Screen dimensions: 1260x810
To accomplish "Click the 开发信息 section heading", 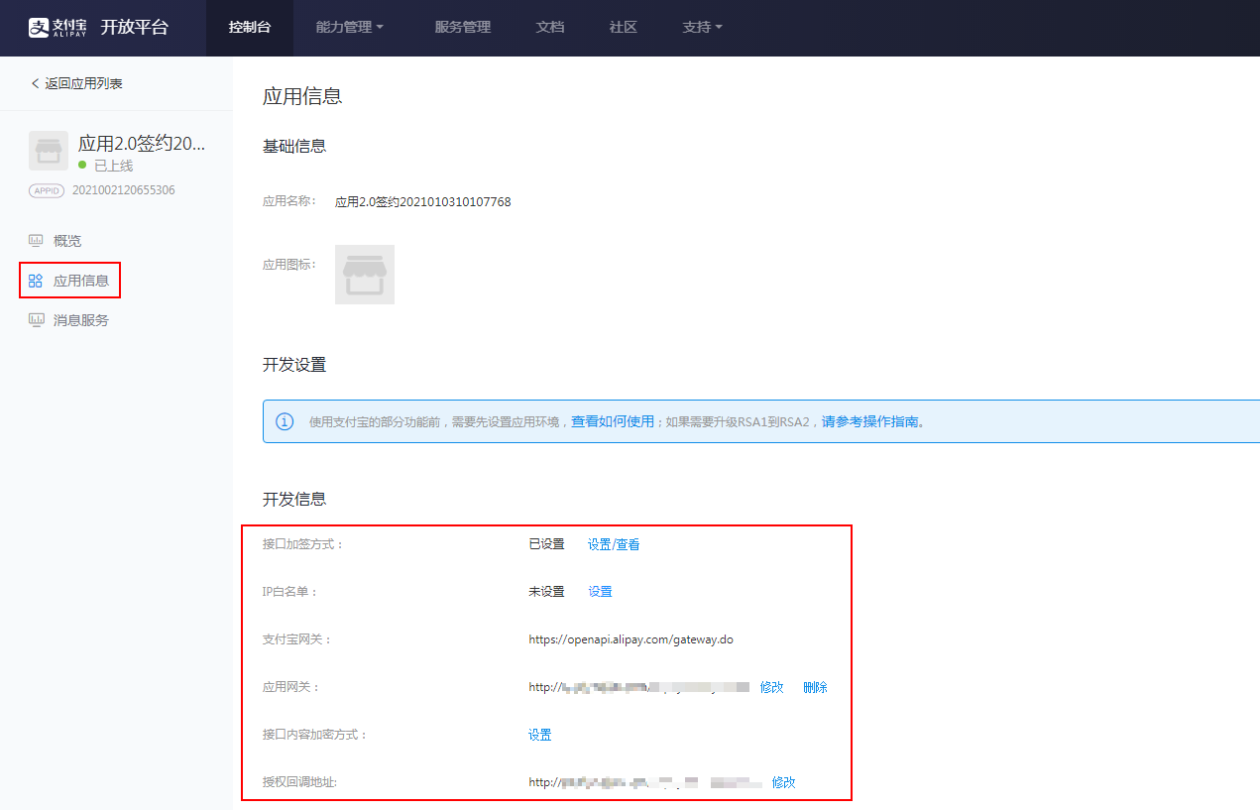I will (294, 499).
